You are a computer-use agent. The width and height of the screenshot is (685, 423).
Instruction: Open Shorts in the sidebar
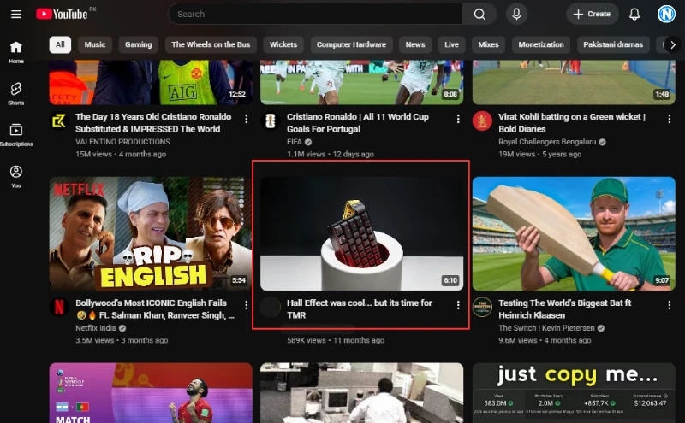pos(16,94)
